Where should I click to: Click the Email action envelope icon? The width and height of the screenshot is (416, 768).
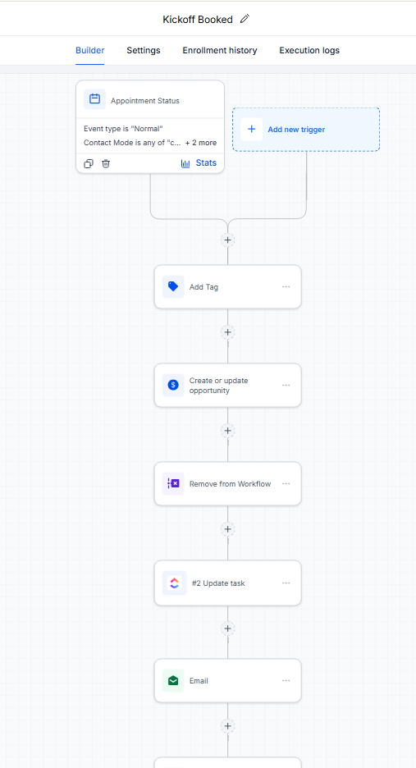173,680
